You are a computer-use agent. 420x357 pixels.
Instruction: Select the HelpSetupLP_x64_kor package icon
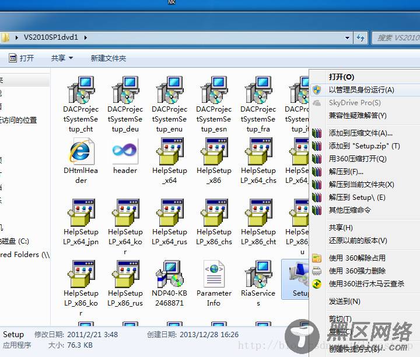point(125,213)
